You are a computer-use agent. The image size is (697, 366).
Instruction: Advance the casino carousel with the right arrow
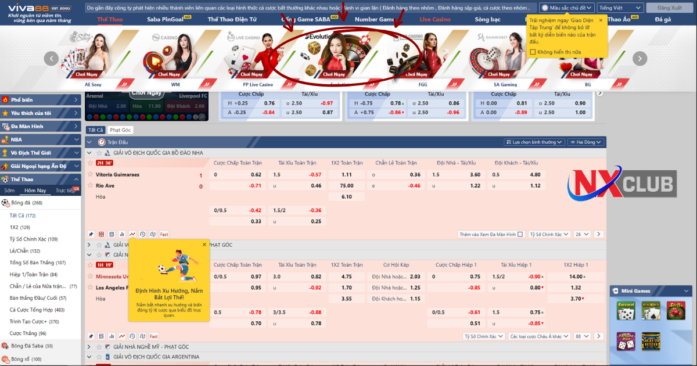[x=639, y=58]
